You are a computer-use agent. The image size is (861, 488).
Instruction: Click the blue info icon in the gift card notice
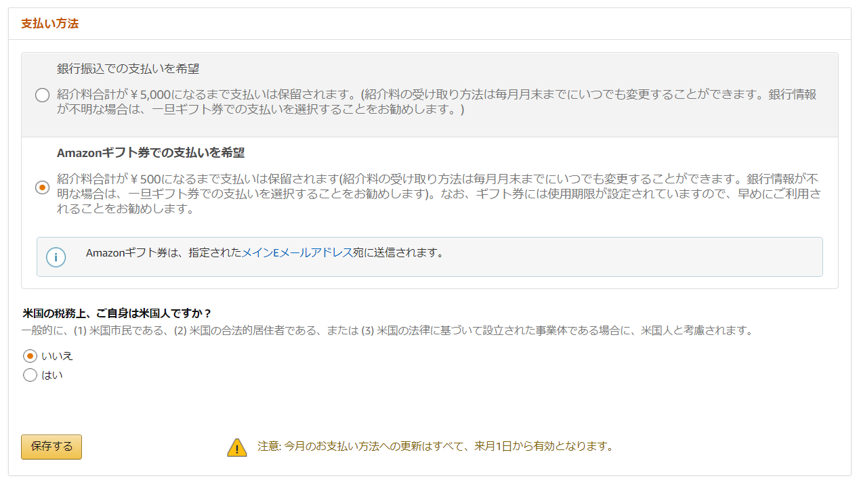click(x=56, y=257)
